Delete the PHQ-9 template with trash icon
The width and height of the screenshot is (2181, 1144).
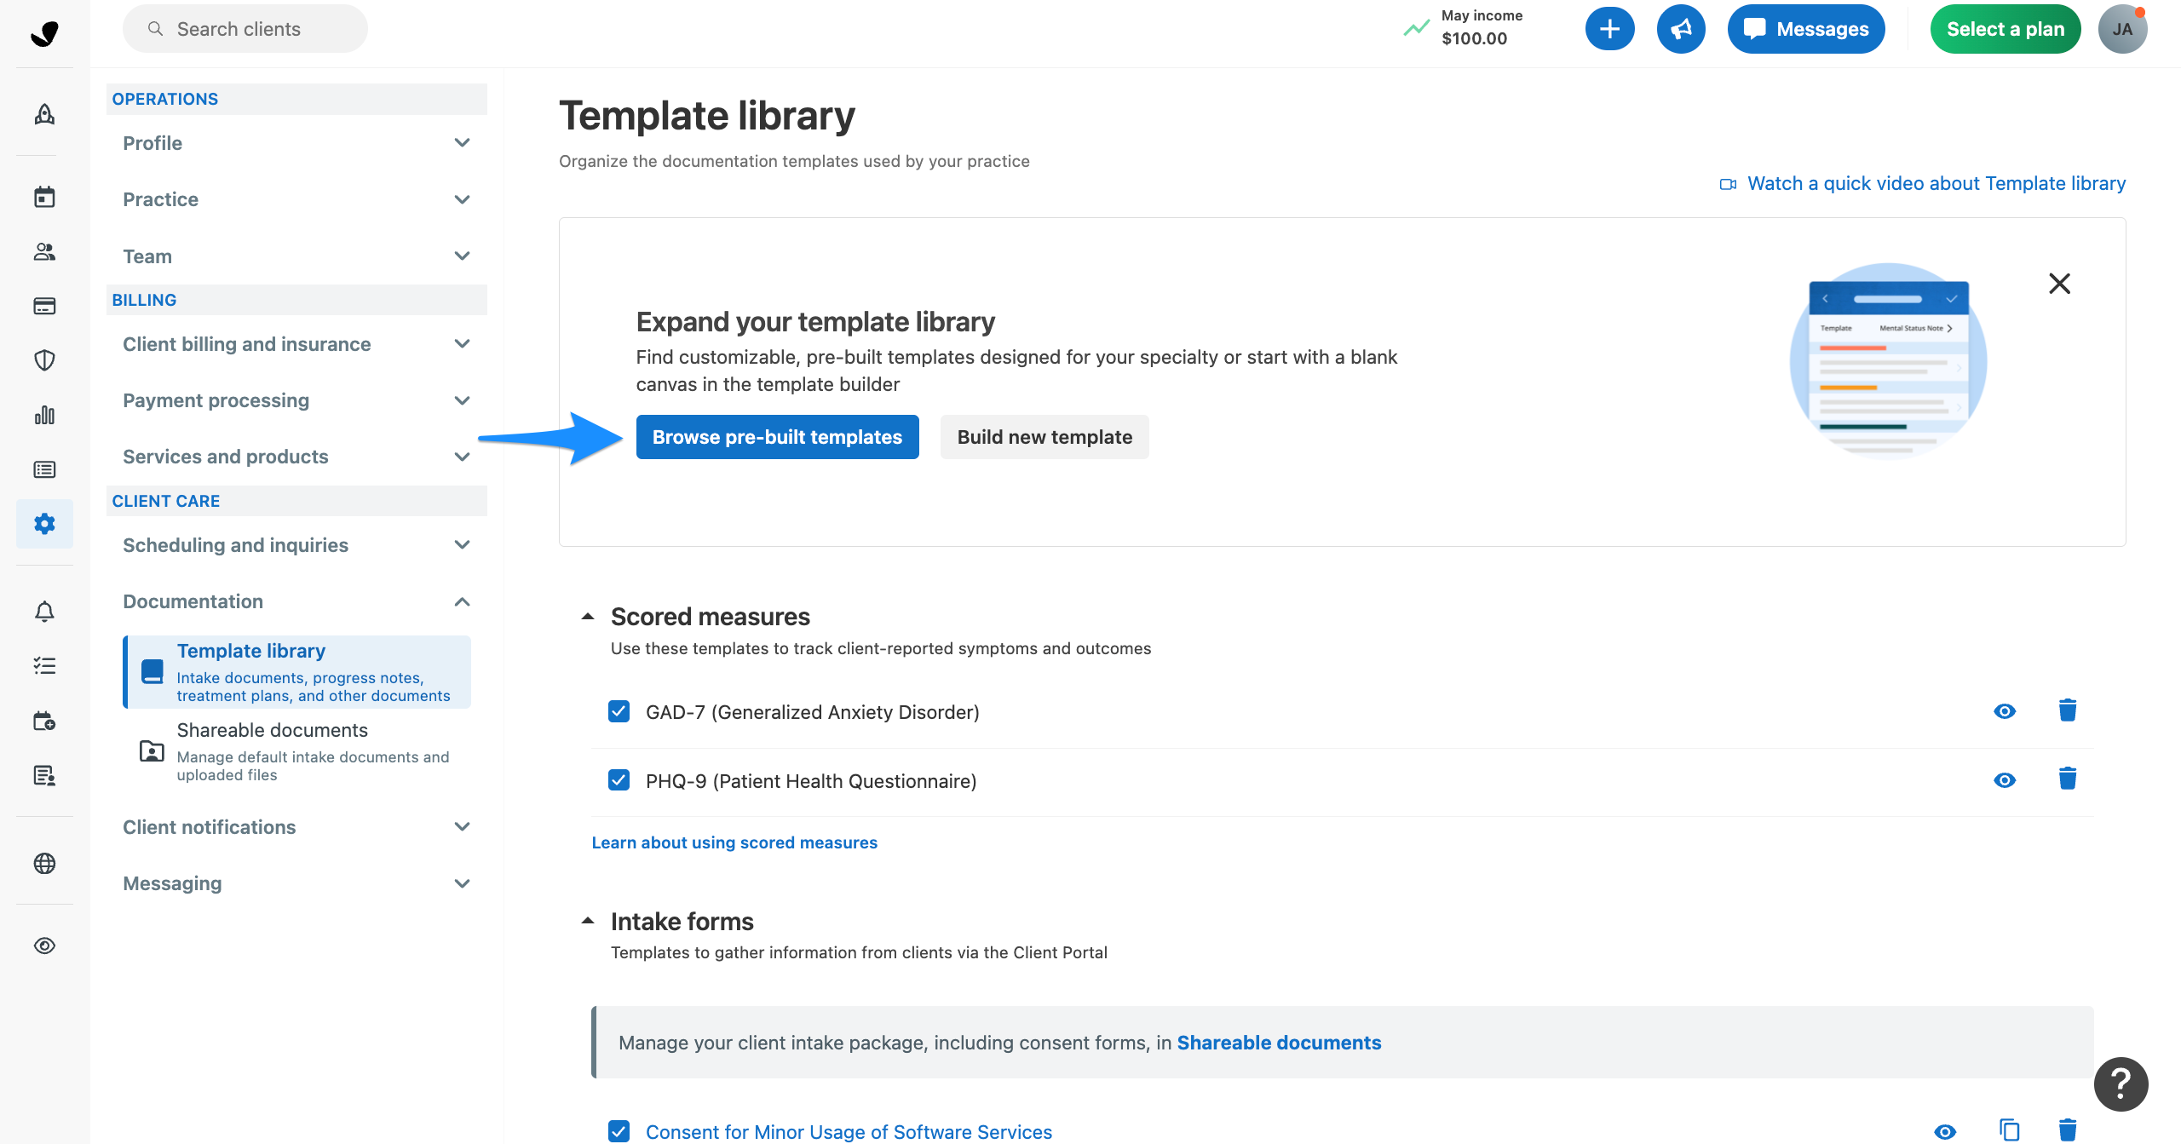point(2068,779)
